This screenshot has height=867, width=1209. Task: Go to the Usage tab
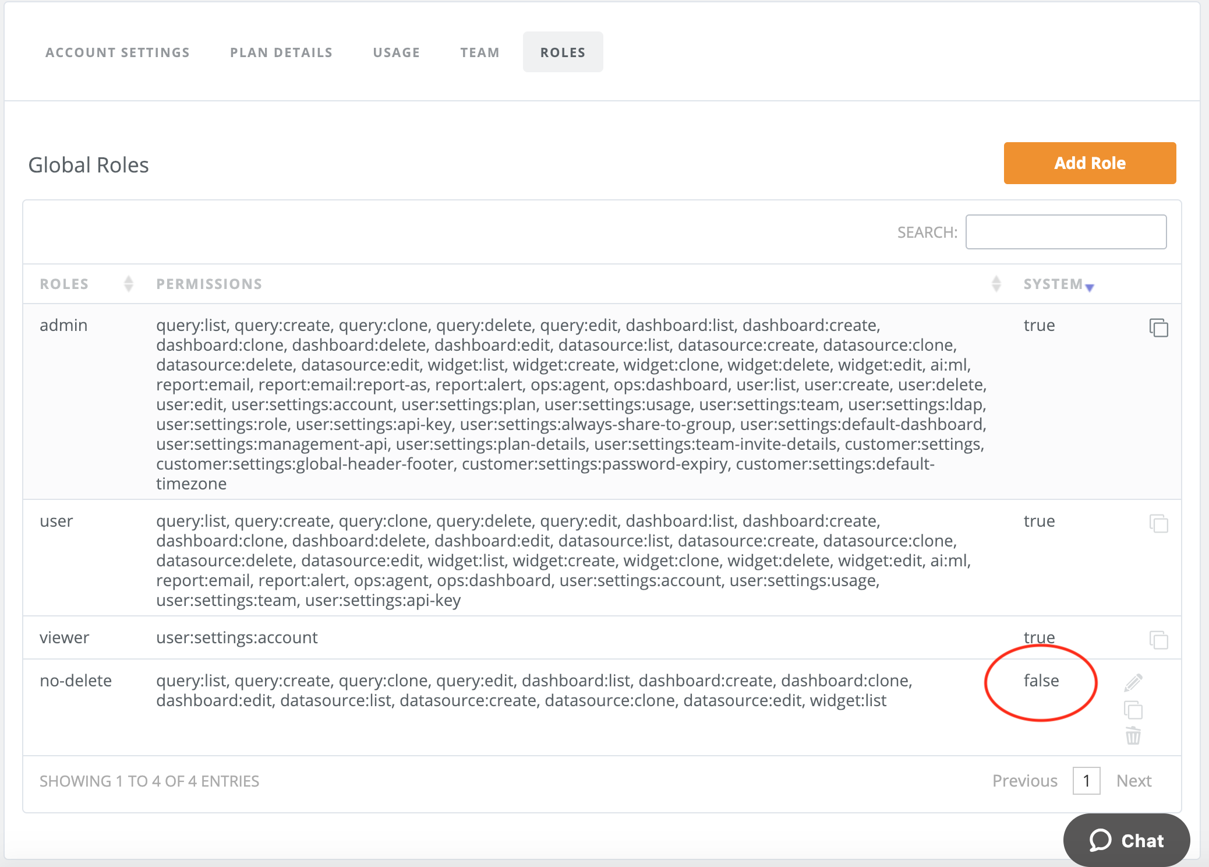pyautogui.click(x=397, y=52)
